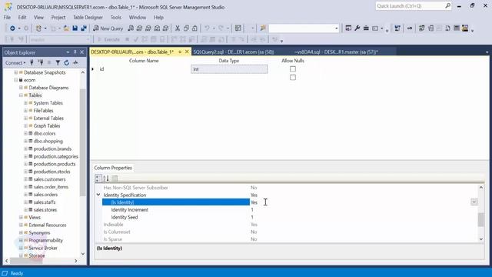This screenshot has width=492, height=277.
Task: Select the Column Properties tab
Action: coord(113,168)
